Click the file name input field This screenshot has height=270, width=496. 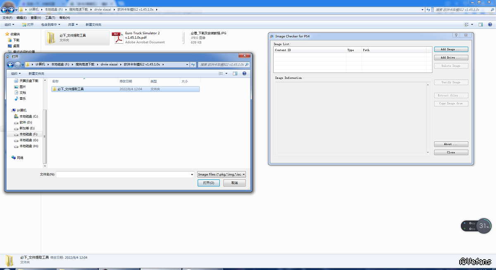tap(123, 174)
